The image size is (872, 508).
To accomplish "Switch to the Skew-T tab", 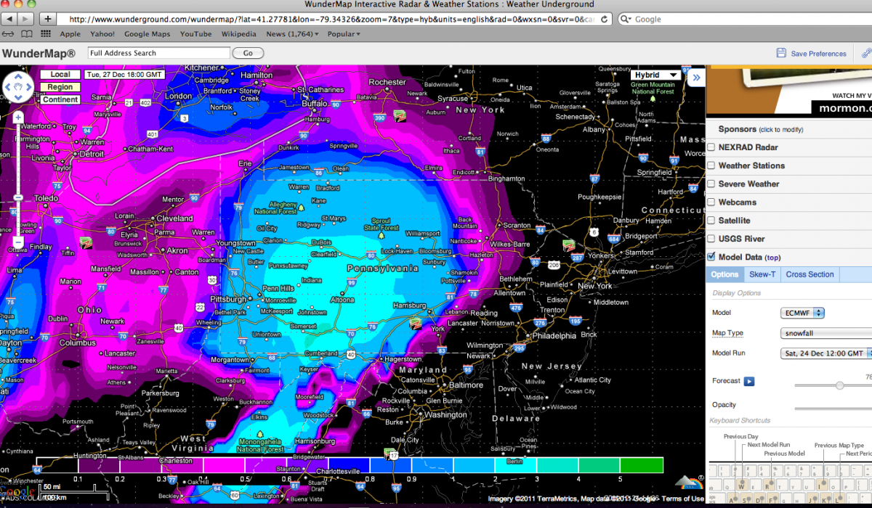I will tap(762, 274).
